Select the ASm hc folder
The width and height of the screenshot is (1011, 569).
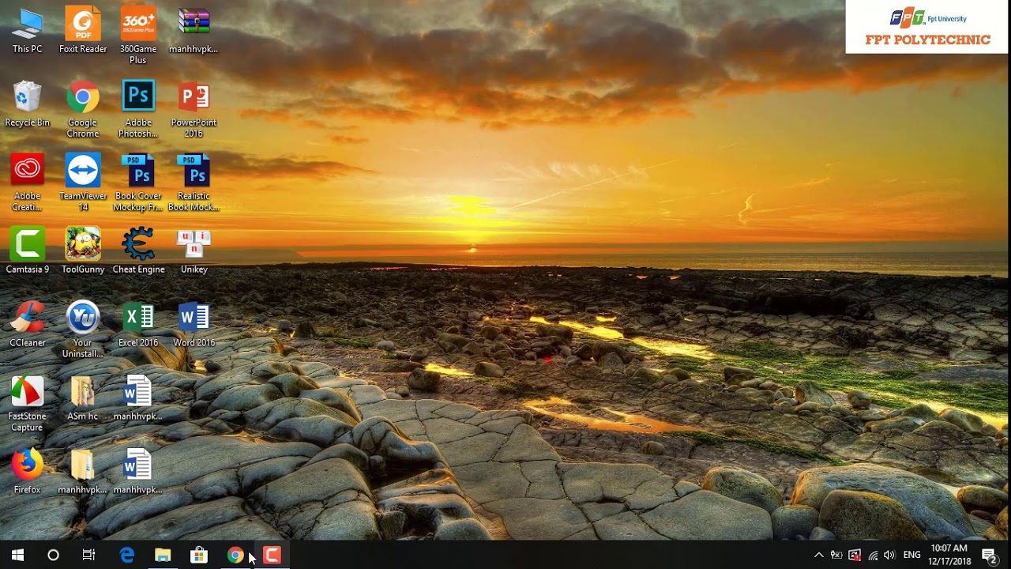(x=83, y=398)
